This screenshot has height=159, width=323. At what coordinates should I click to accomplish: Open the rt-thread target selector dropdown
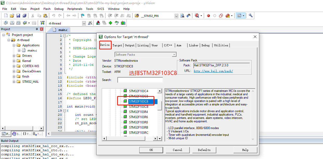pos(84,23)
